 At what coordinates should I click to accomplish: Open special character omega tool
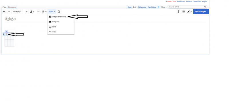point(59,11)
